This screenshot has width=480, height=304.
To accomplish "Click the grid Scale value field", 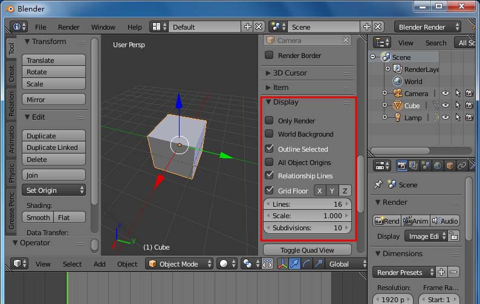I will tap(307, 216).
